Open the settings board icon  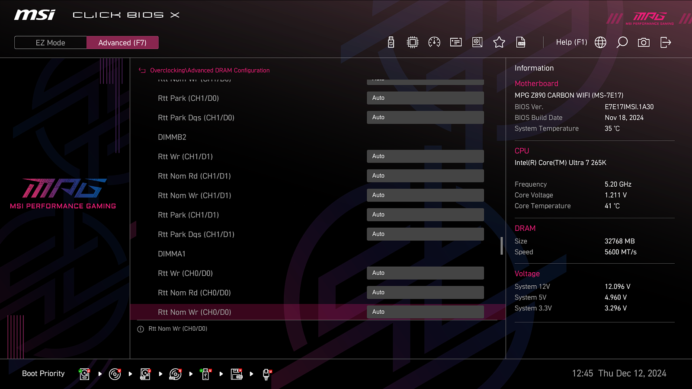(x=477, y=42)
